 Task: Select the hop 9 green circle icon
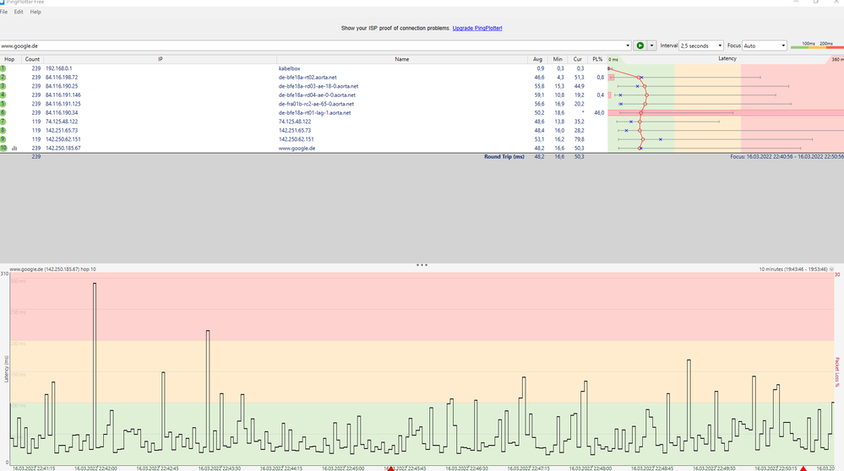pos(3,139)
